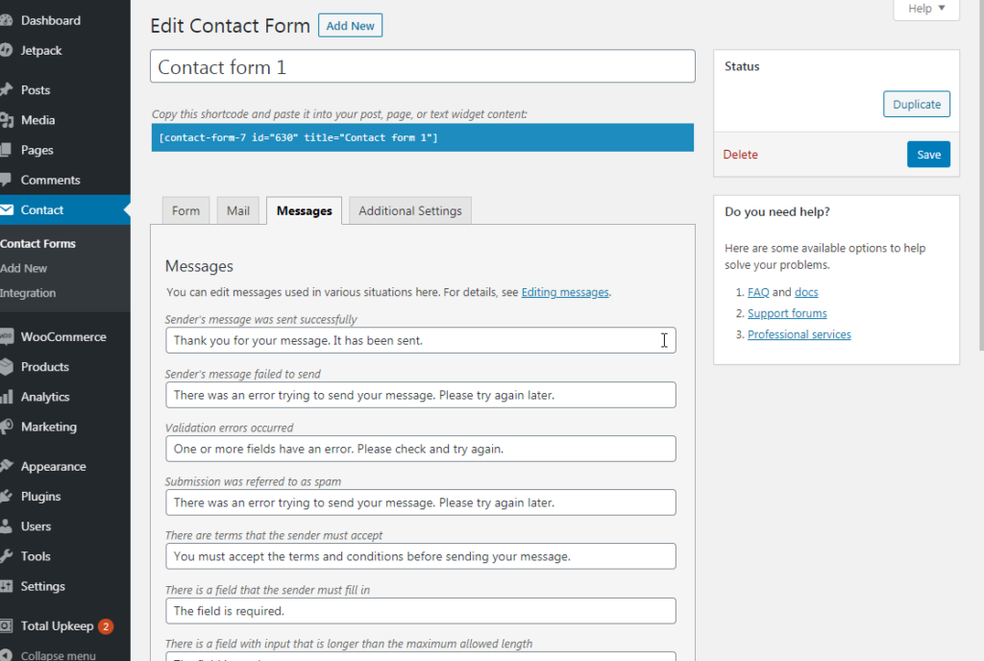Click the Contact form 1 title field
Image resolution: width=984 pixels, height=661 pixels.
[423, 67]
